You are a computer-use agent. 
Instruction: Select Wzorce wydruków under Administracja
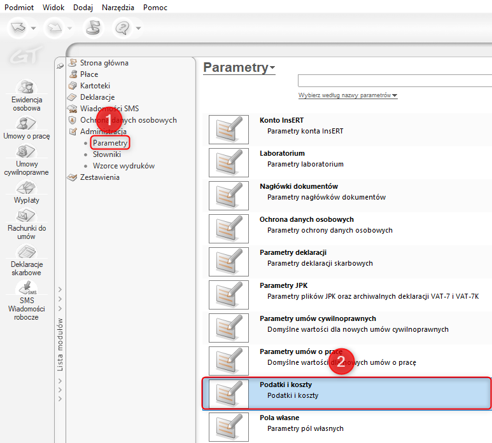[123, 166]
